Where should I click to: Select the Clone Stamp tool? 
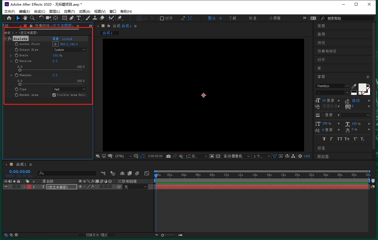(x=95, y=18)
